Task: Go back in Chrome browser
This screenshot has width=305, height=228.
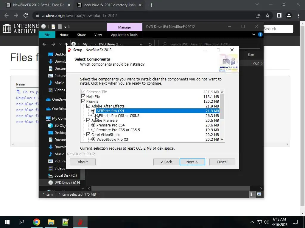Action: [7, 15]
